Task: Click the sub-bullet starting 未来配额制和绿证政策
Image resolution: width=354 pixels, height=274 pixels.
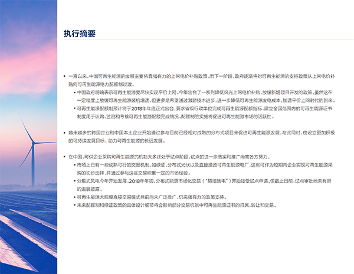Action: click(177, 205)
